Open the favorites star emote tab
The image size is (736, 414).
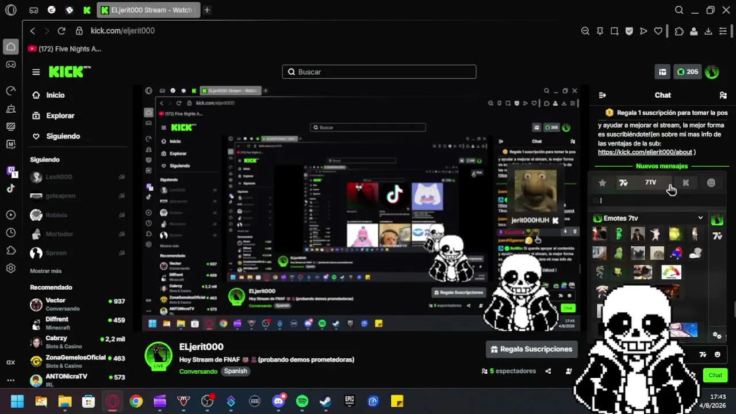pyautogui.click(x=602, y=183)
